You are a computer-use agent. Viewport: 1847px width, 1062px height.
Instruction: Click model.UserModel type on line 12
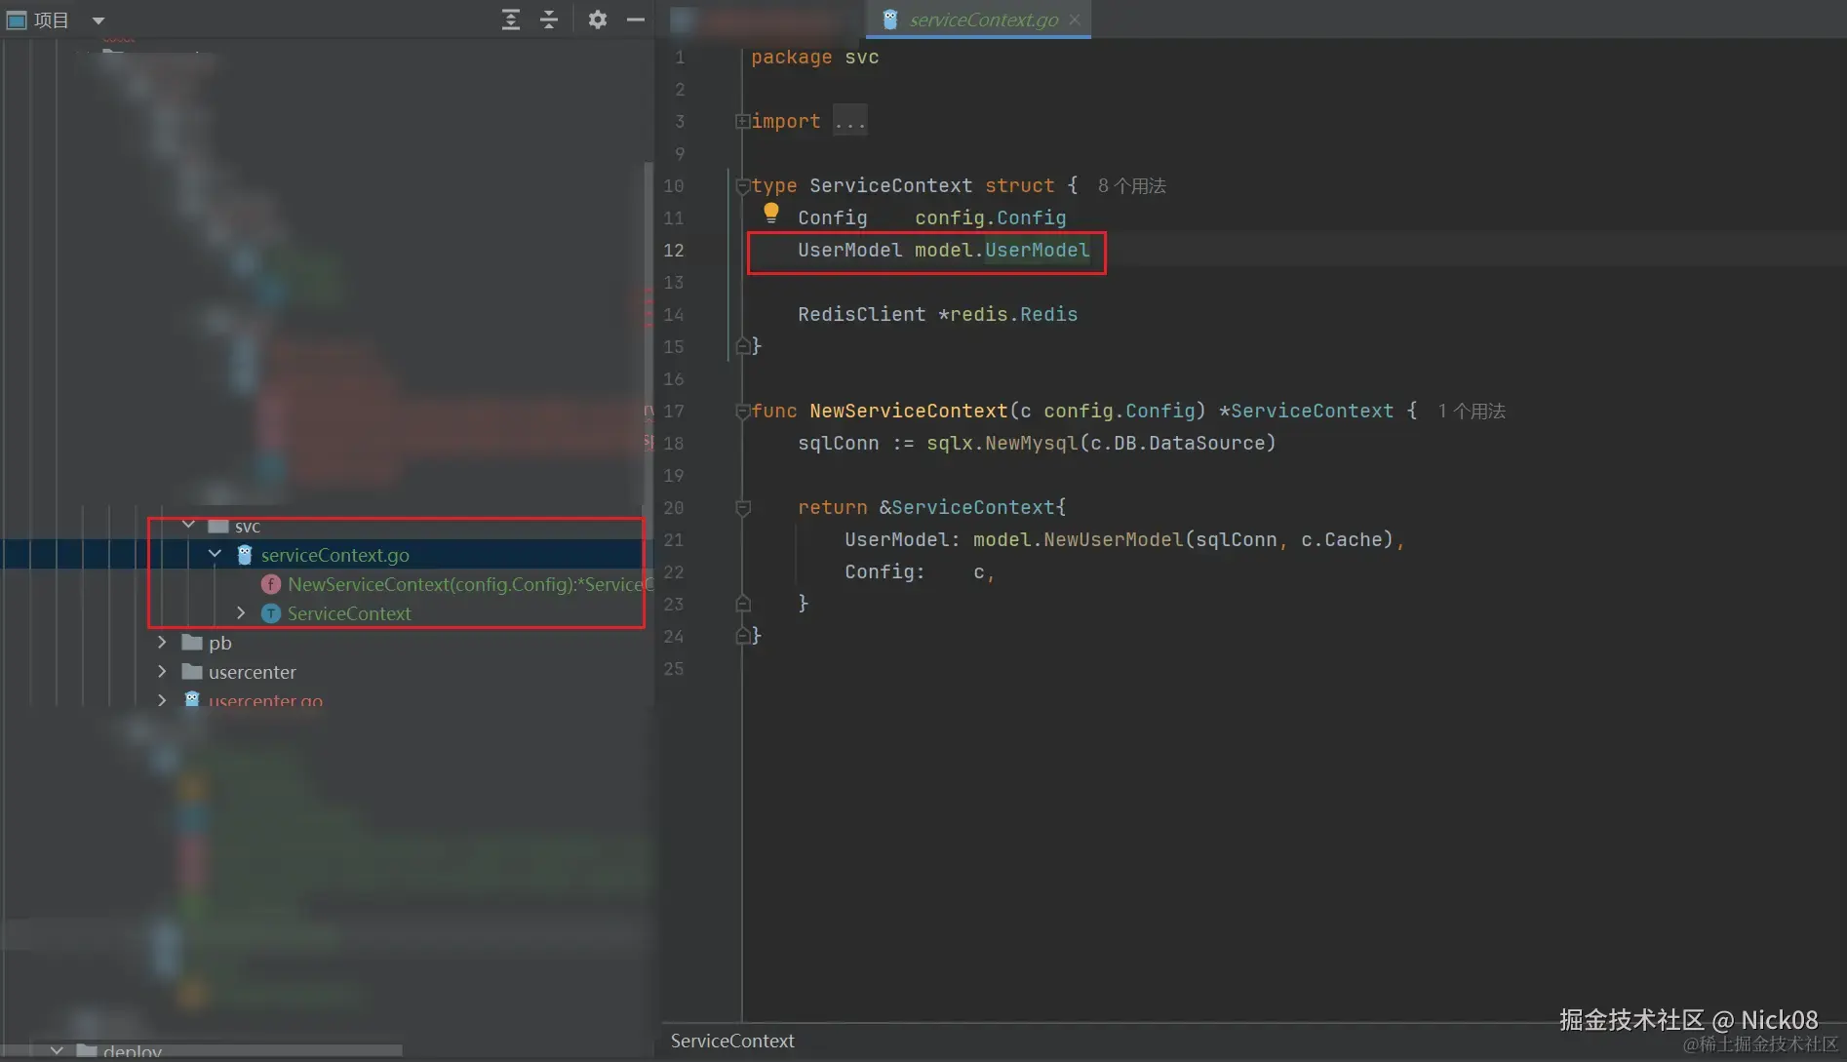tap(1002, 250)
